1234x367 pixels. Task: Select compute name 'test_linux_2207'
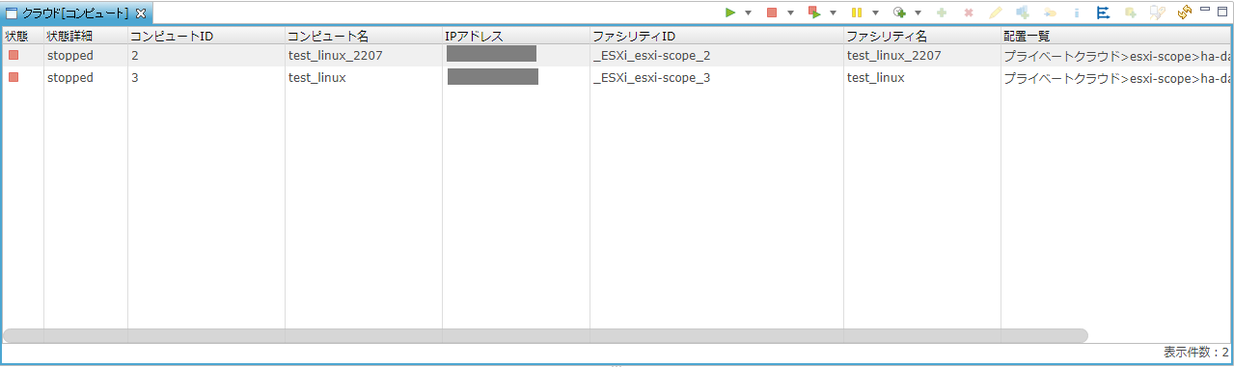click(x=336, y=56)
